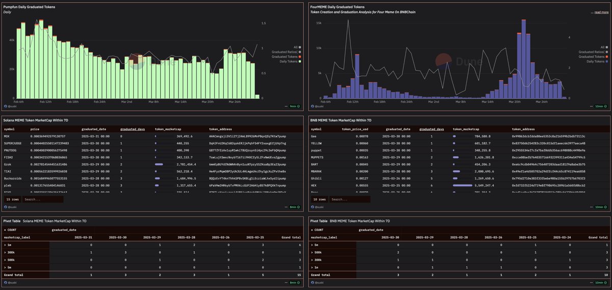Sort Solana table by symbol column header
The image size is (612, 290).
point(9,129)
